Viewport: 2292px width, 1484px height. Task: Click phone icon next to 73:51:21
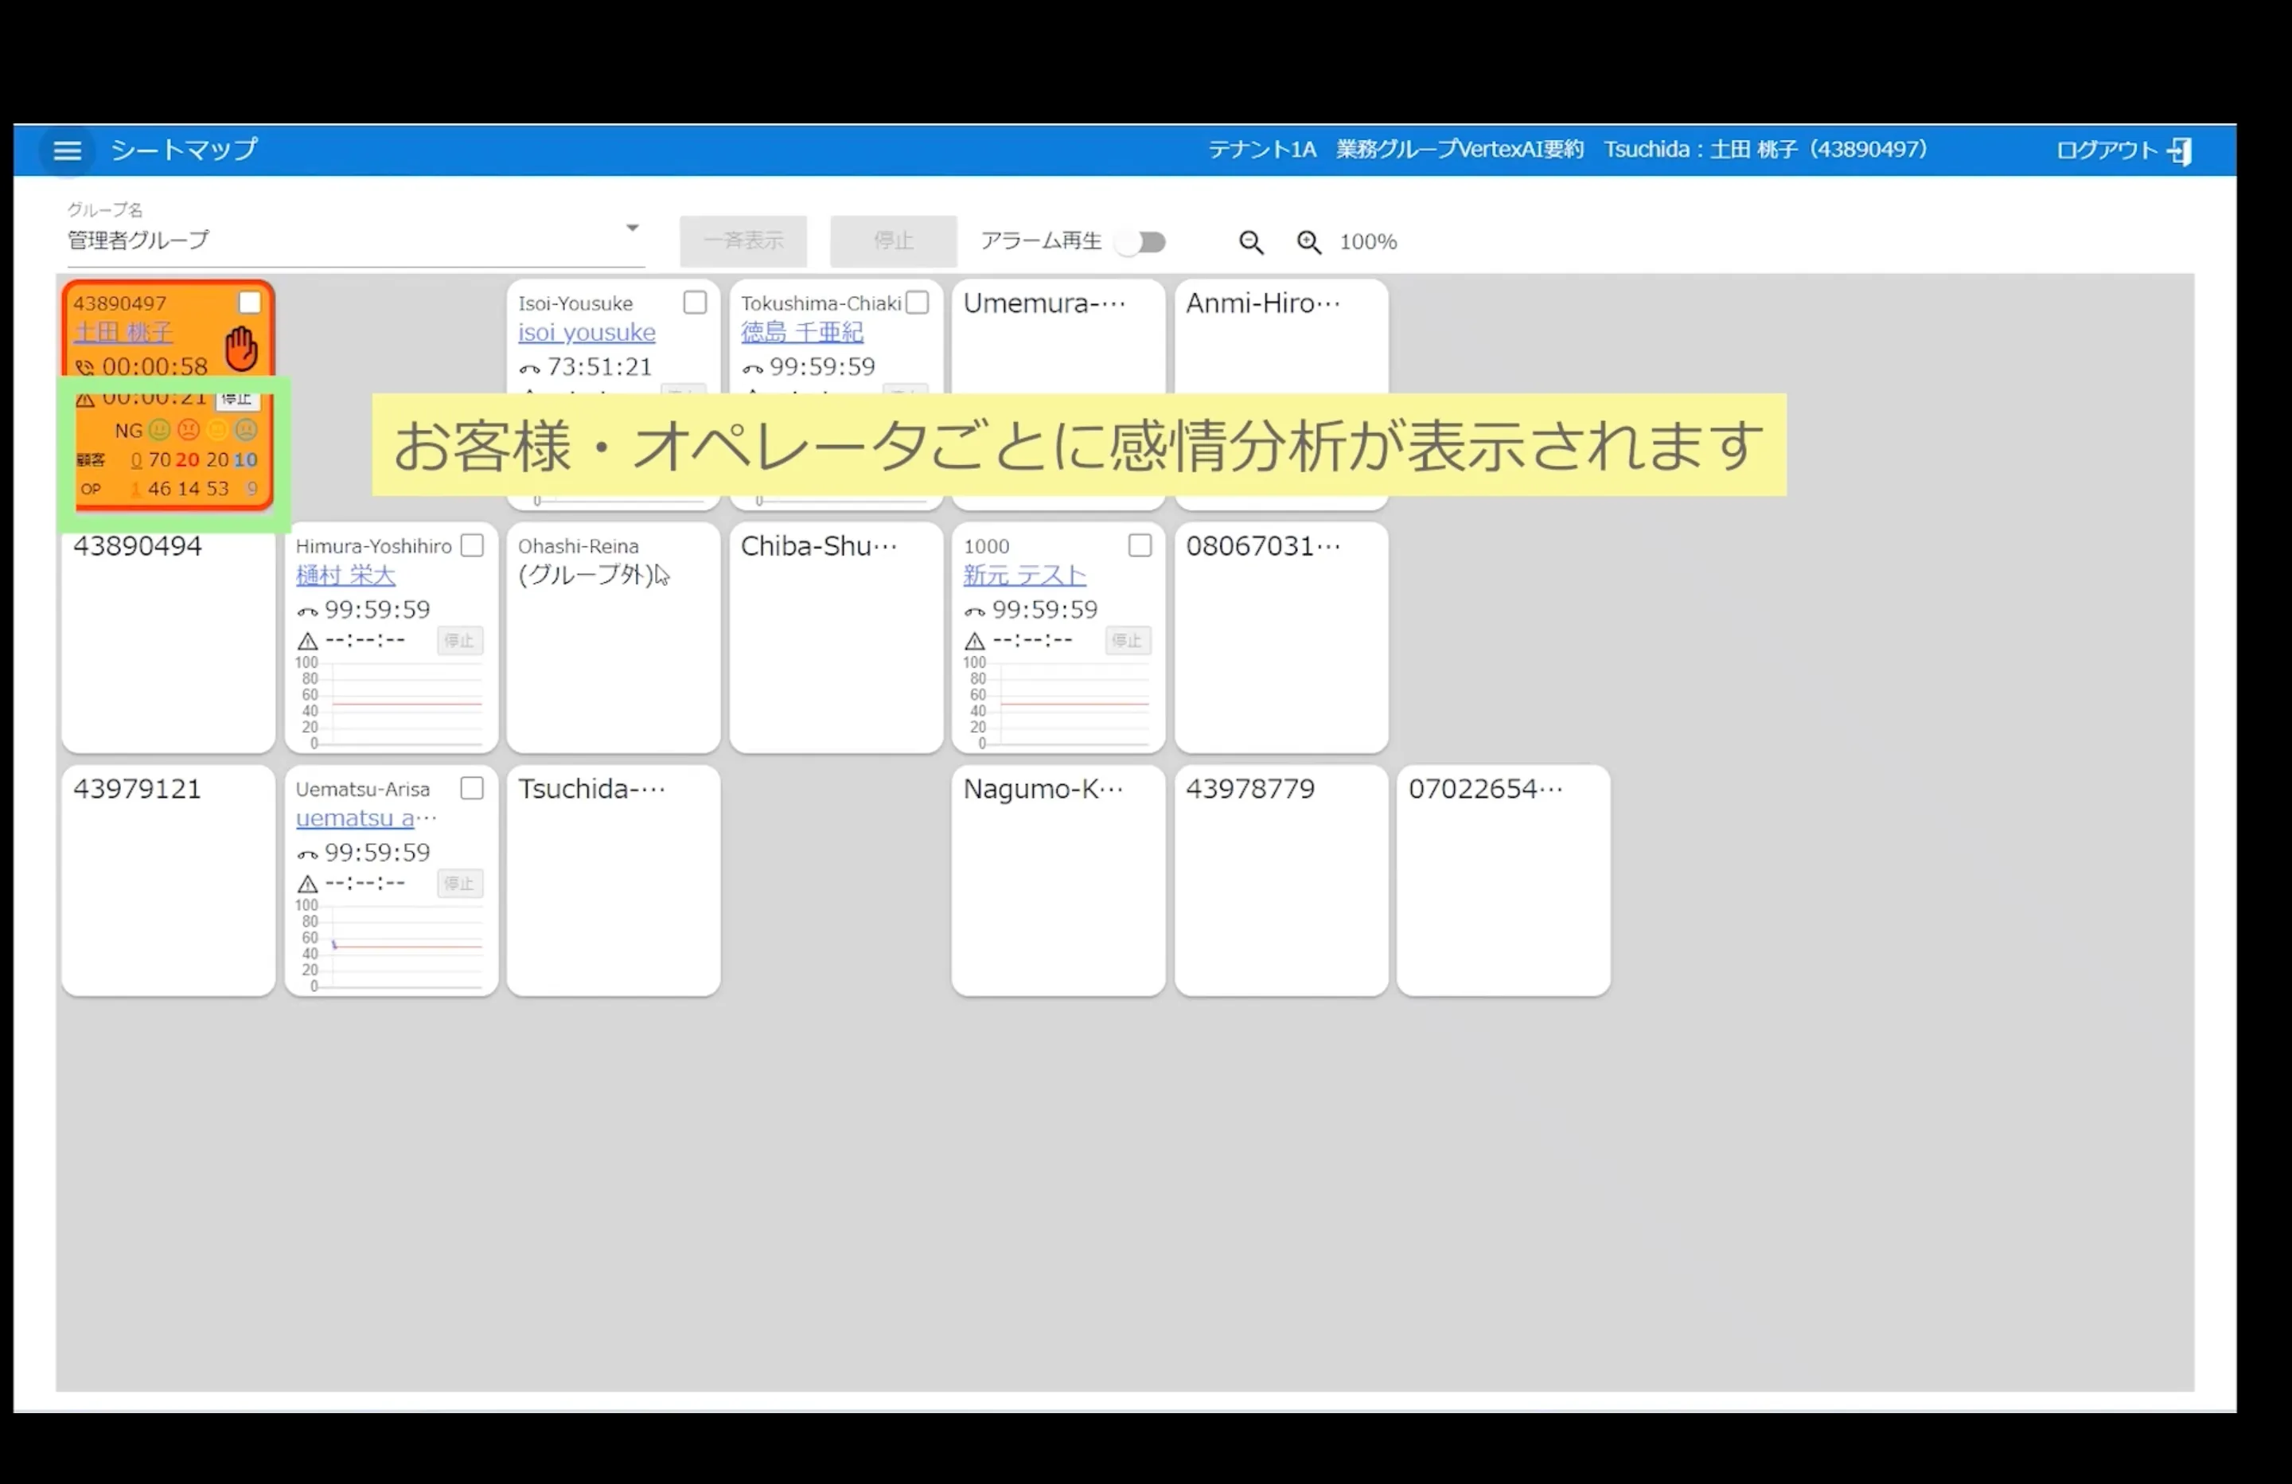[x=530, y=368]
